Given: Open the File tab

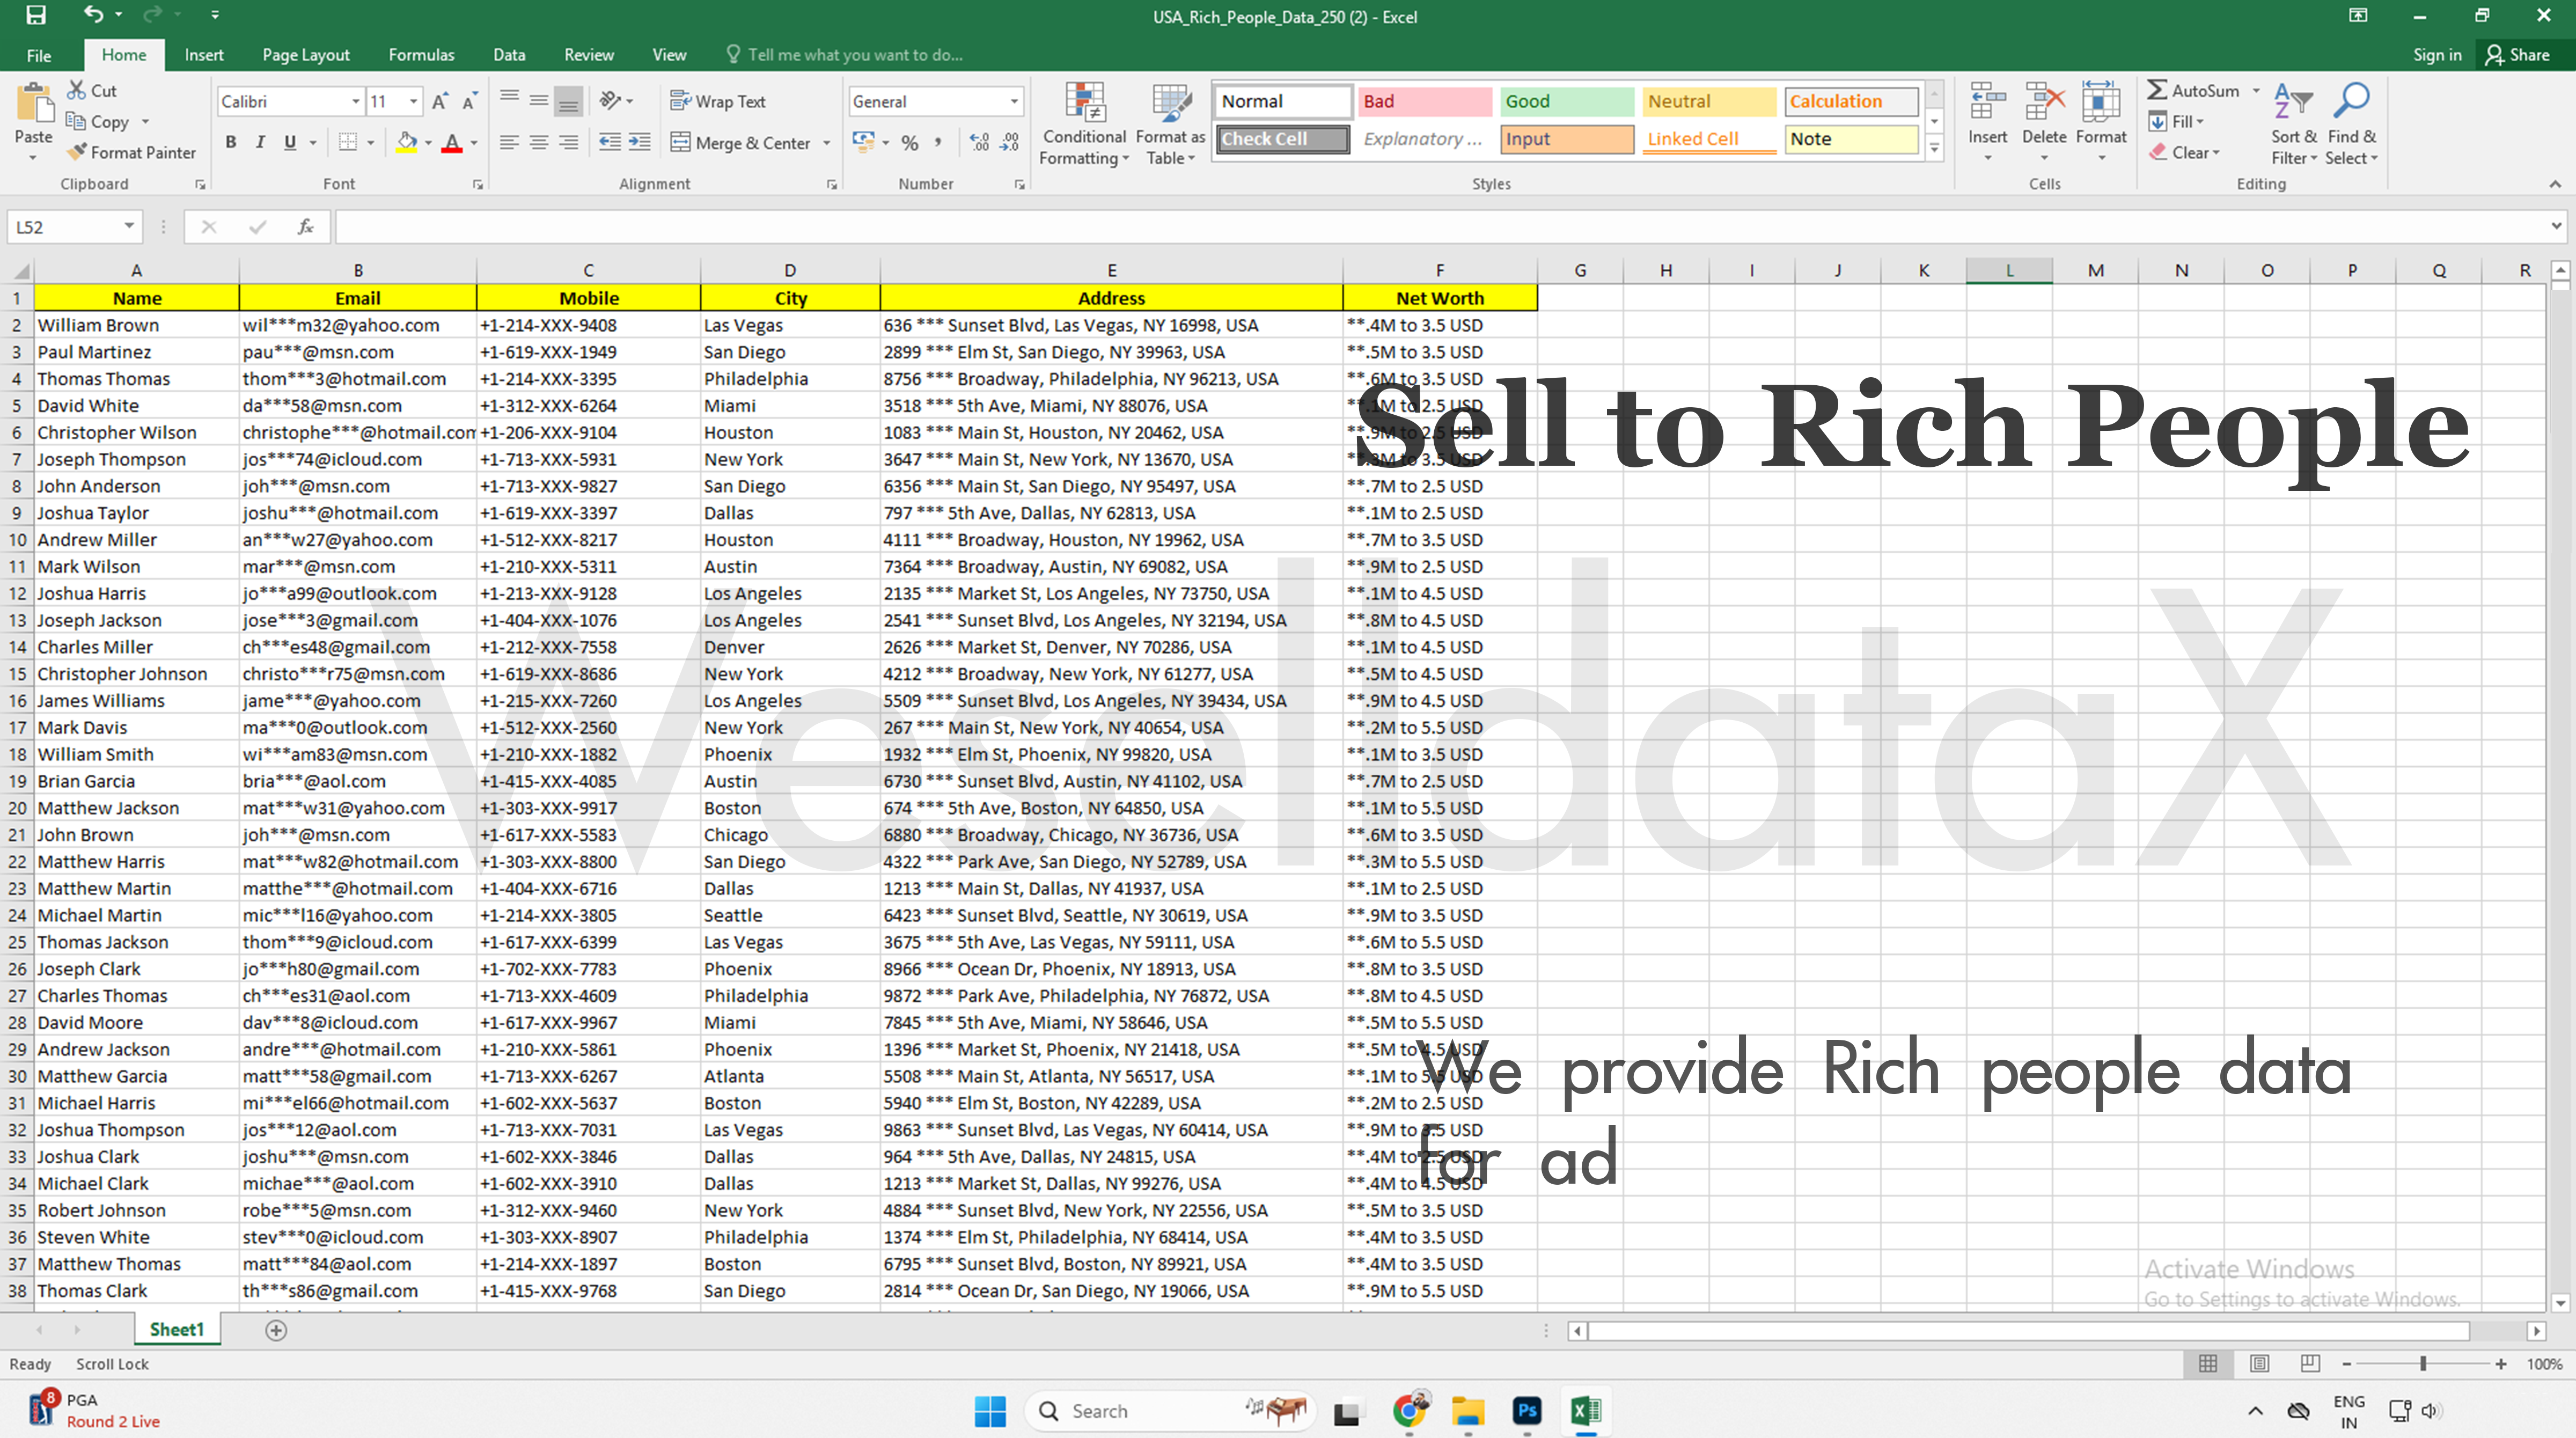Looking at the screenshot, I should (x=39, y=55).
